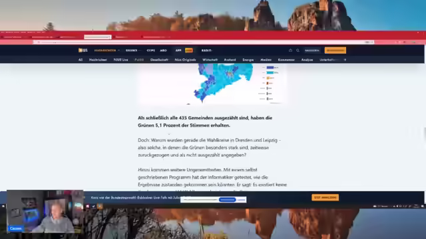Image resolution: width=426 pixels, height=239 pixels.
Task: Select the Analyse category tab
Action: [307, 60]
